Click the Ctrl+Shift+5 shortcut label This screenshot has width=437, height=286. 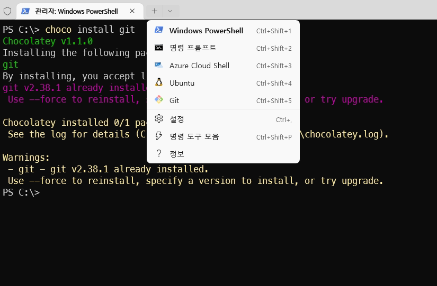pyautogui.click(x=274, y=101)
